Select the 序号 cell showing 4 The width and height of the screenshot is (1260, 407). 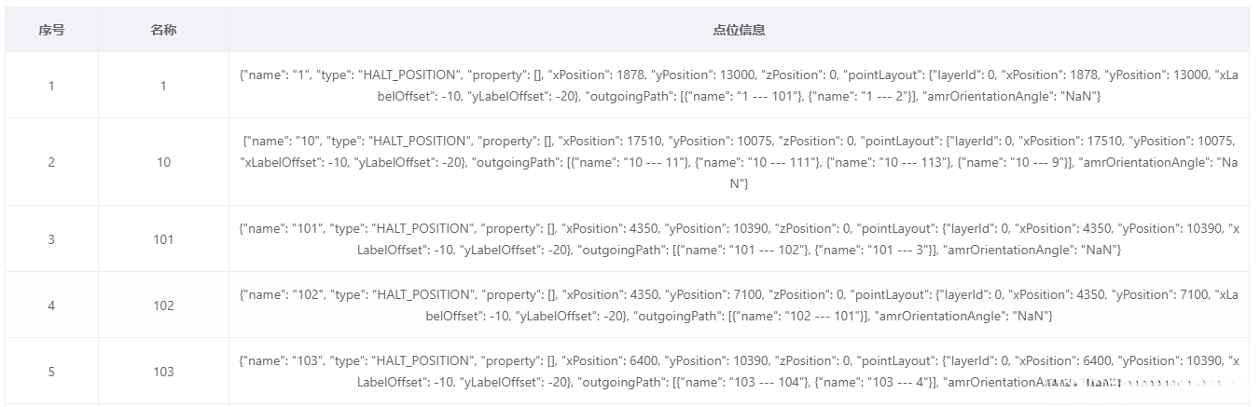tap(51, 305)
